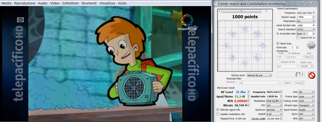Screen dimensions: 322x122
Task: Click the Buffer size 96256 field
Action: pos(305,66)
